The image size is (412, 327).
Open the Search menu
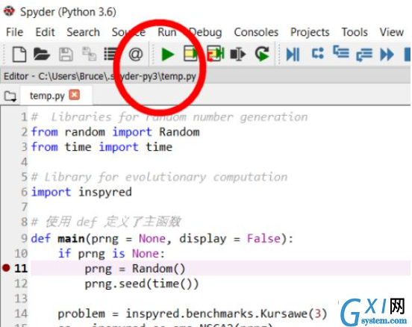84,32
